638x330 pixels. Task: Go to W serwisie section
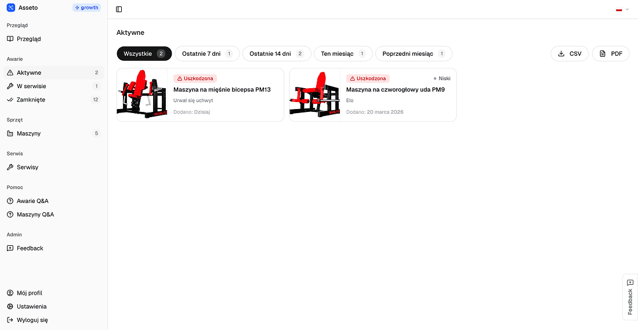point(31,86)
